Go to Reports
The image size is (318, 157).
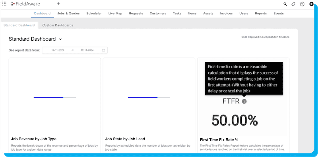[x=261, y=14]
